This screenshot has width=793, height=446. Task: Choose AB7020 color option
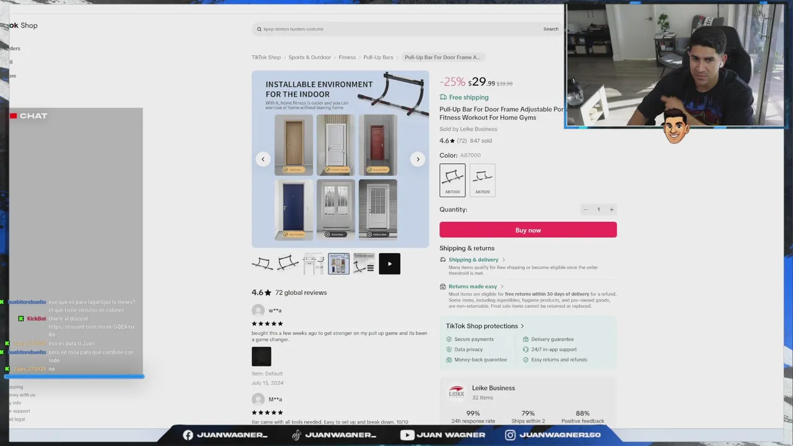483,180
